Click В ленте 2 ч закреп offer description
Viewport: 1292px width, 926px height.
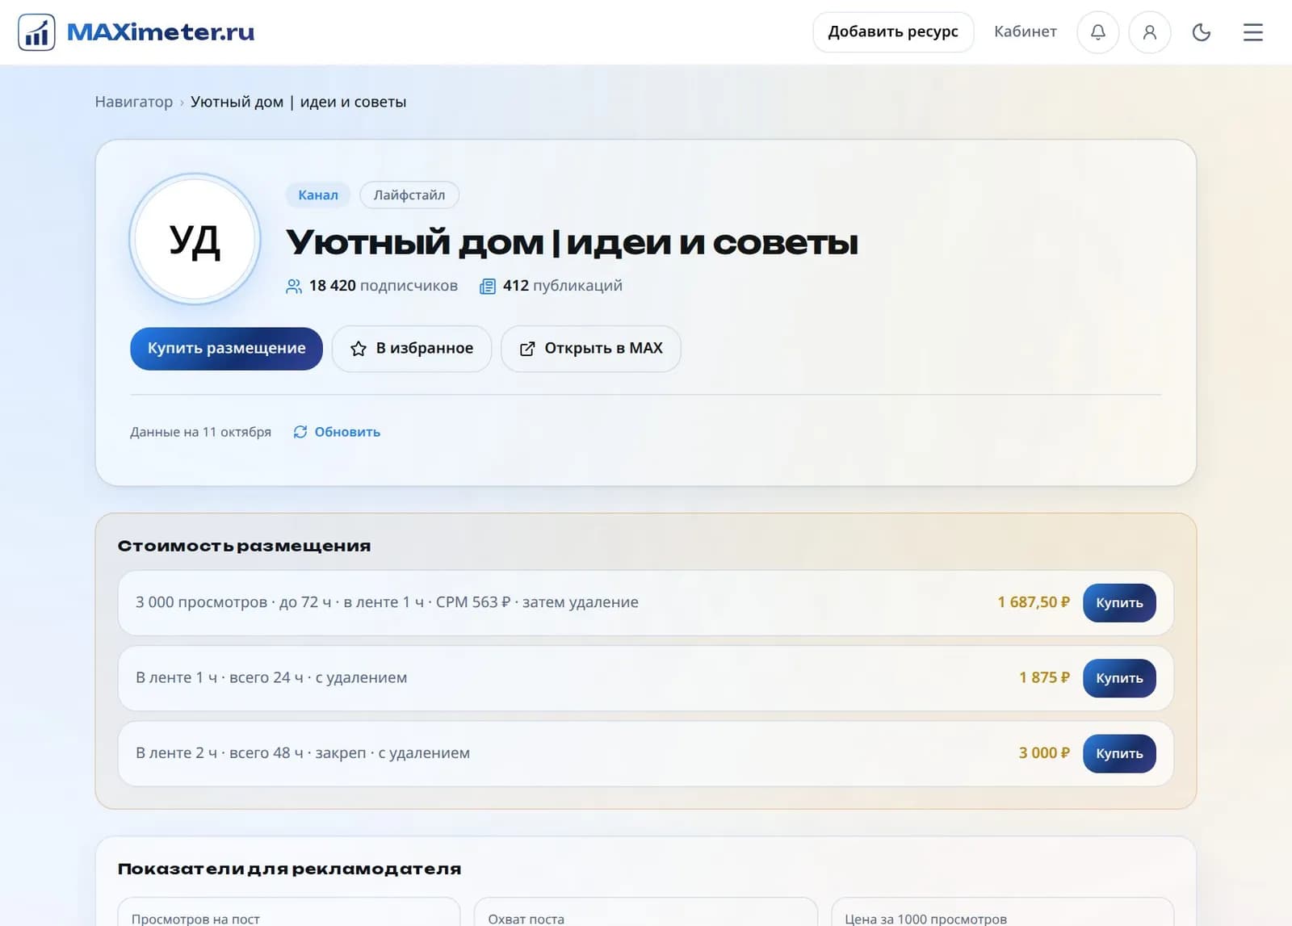click(x=303, y=752)
